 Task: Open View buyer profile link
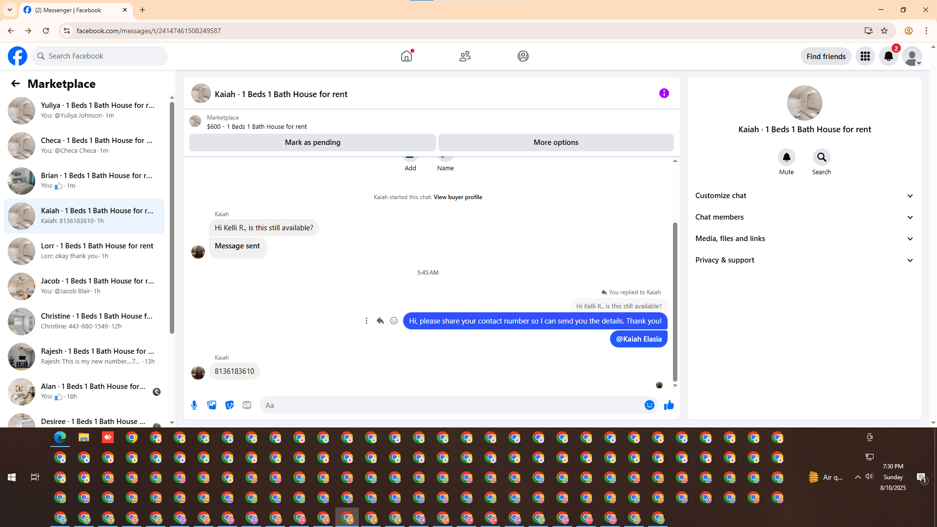(x=458, y=197)
